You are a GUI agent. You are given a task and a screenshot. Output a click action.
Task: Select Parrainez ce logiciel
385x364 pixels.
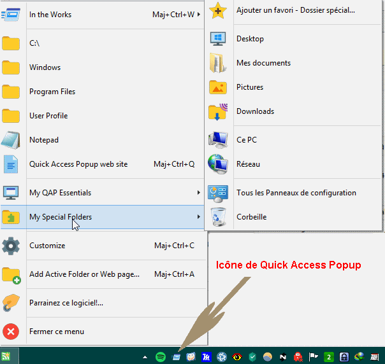[x=103, y=303]
